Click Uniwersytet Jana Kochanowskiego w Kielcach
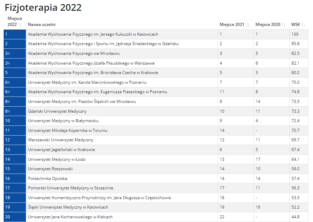The width and height of the screenshot is (313, 222). click(x=70, y=217)
